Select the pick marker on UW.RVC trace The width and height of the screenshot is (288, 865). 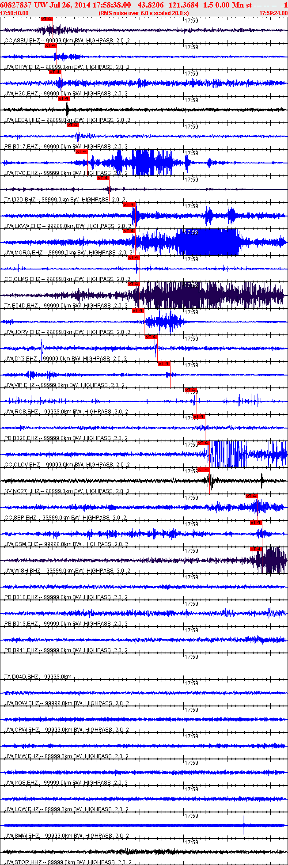(x=82, y=152)
